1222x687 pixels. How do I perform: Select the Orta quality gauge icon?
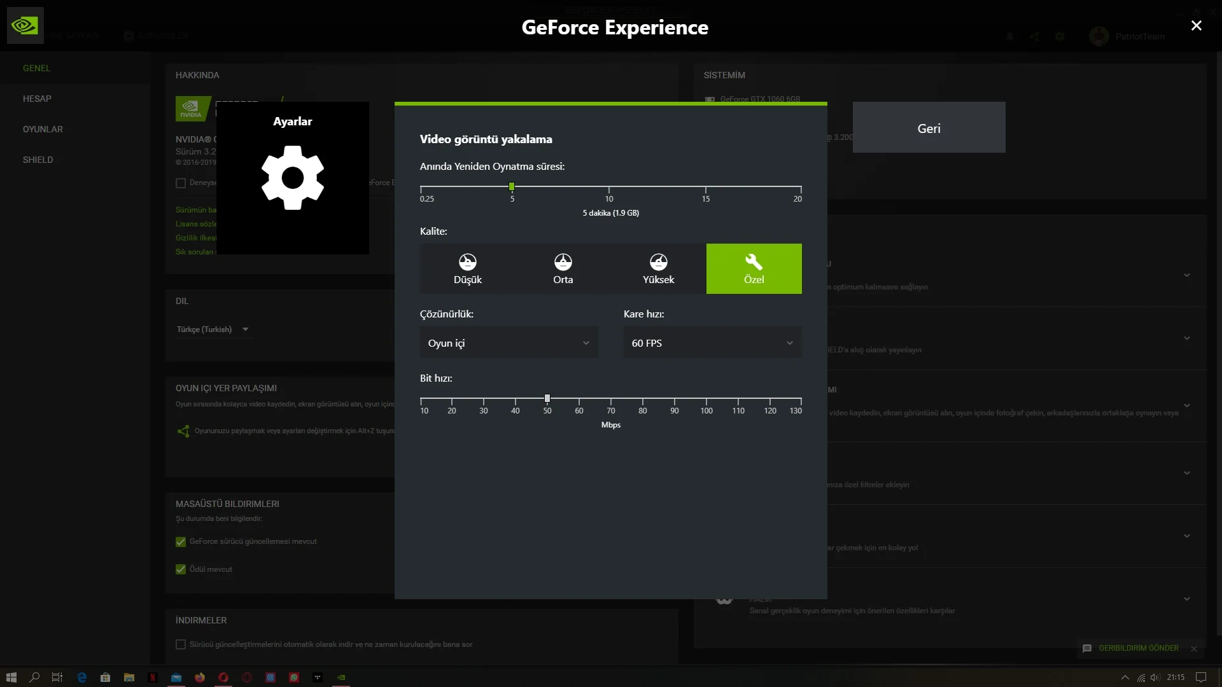563,261
